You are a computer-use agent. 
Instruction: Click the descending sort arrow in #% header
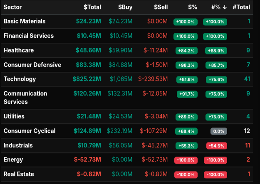click(x=225, y=7)
